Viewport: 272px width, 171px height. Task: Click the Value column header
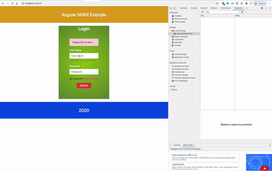[253, 16]
